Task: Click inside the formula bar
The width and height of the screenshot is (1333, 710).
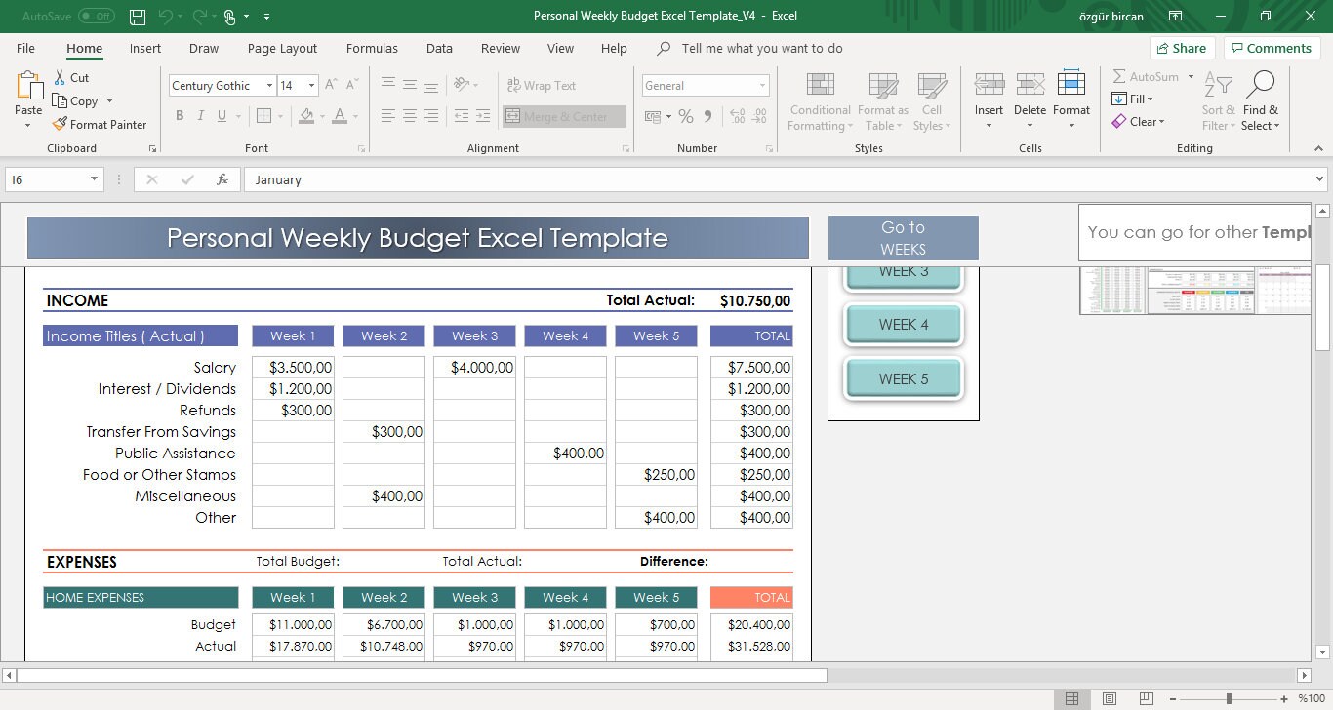Action: coord(488,179)
